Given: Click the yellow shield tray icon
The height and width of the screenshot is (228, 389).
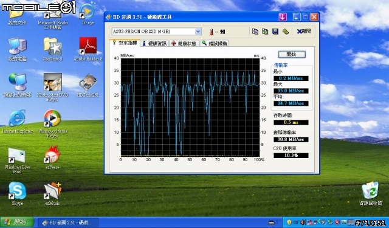Looking at the screenshot, I should tap(289, 223).
